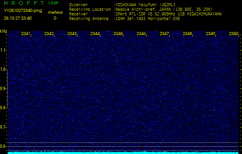Screen dimensions: 242x154
Task: Select the 0.7 frequency axis label
Action: [3, 127]
